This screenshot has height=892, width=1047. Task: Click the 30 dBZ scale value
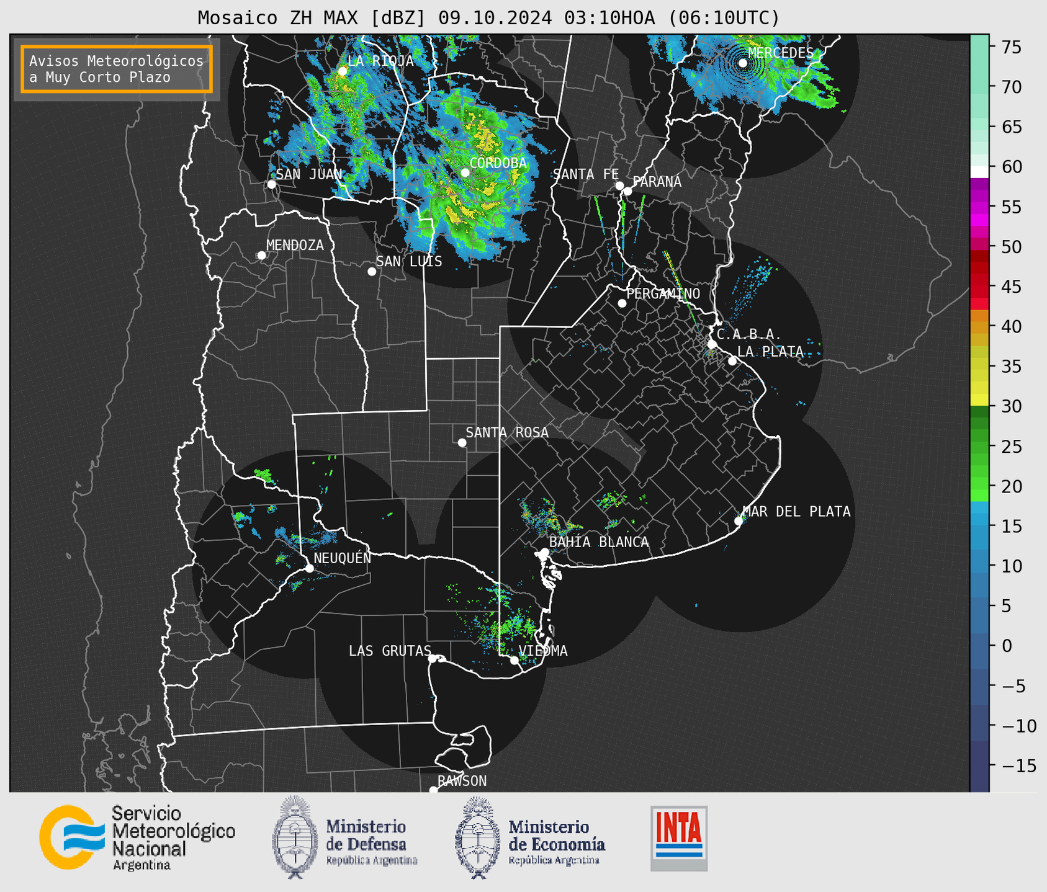tap(1011, 406)
